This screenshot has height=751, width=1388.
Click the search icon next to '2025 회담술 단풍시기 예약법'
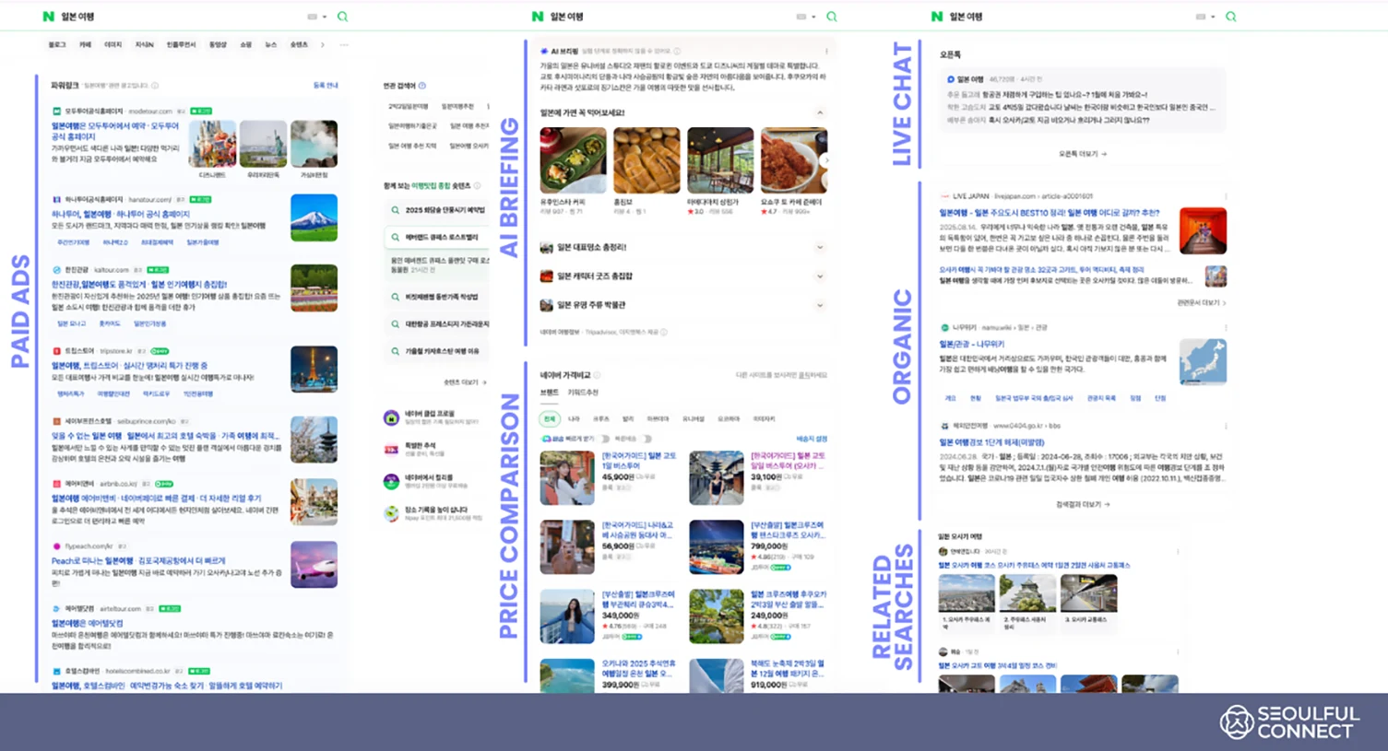pyautogui.click(x=395, y=209)
